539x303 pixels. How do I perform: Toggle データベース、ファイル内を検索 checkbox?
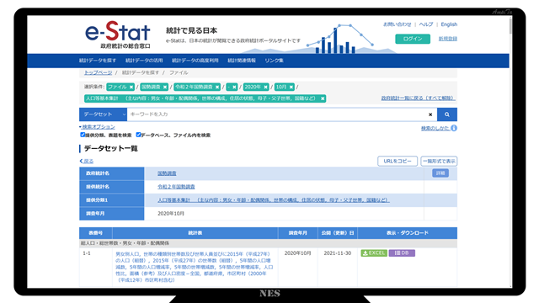[x=138, y=135]
